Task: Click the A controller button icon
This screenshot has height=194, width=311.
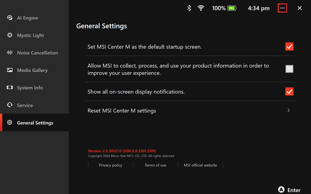Action: coord(281,190)
